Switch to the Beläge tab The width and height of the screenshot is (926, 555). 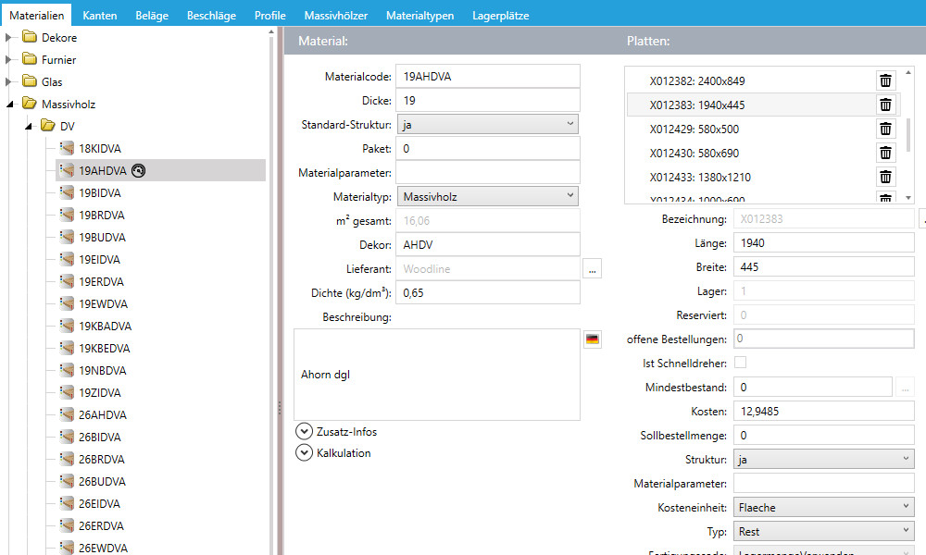click(152, 16)
